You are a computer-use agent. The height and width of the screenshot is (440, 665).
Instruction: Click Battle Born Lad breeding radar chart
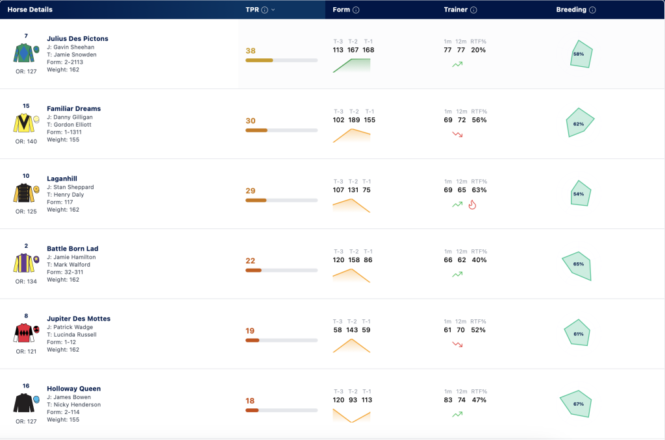(577, 266)
